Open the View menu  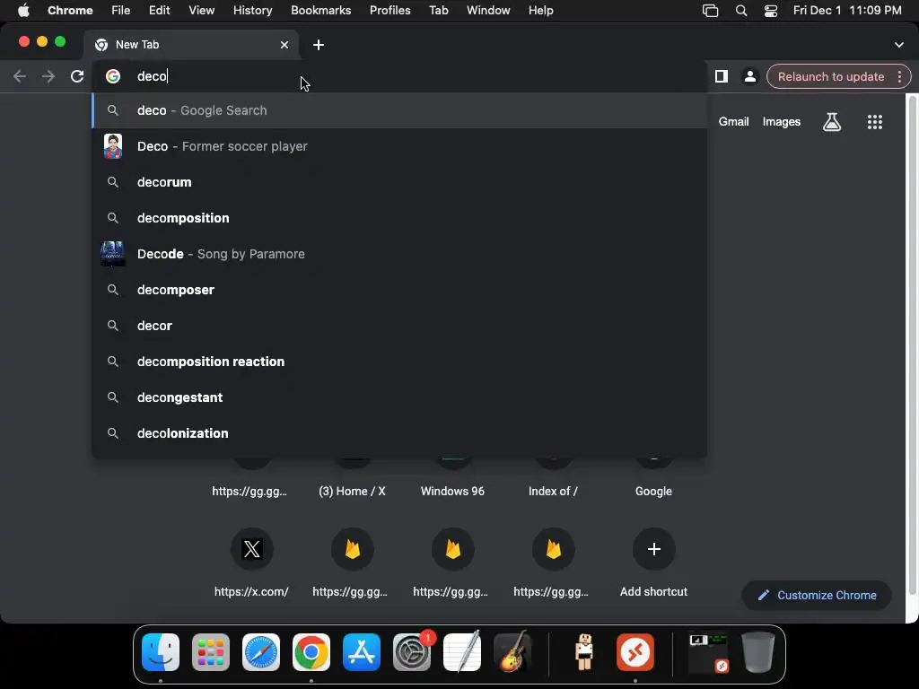[201, 10]
